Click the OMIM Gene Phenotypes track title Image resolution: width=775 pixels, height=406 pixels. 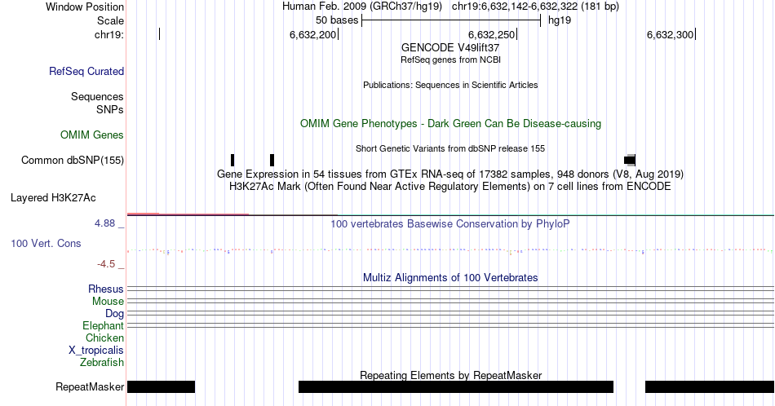(450, 123)
